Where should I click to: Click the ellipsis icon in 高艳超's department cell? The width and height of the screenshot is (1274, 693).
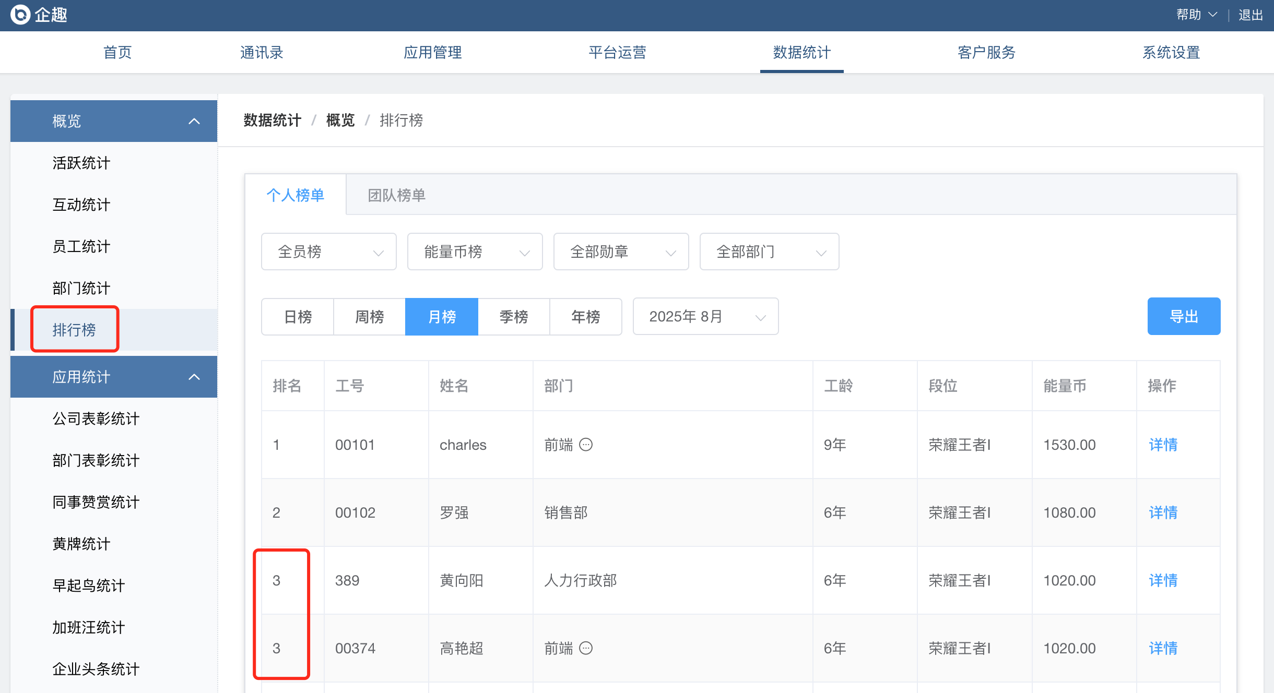pyautogui.click(x=586, y=648)
